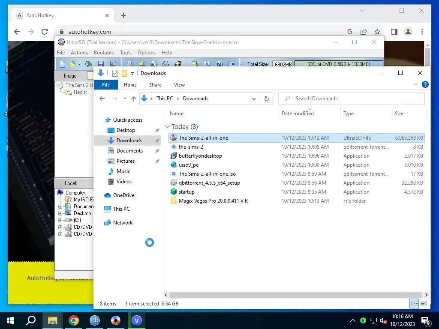Open the Chrome profile avatar
439x329 pixels.
pos(408,32)
